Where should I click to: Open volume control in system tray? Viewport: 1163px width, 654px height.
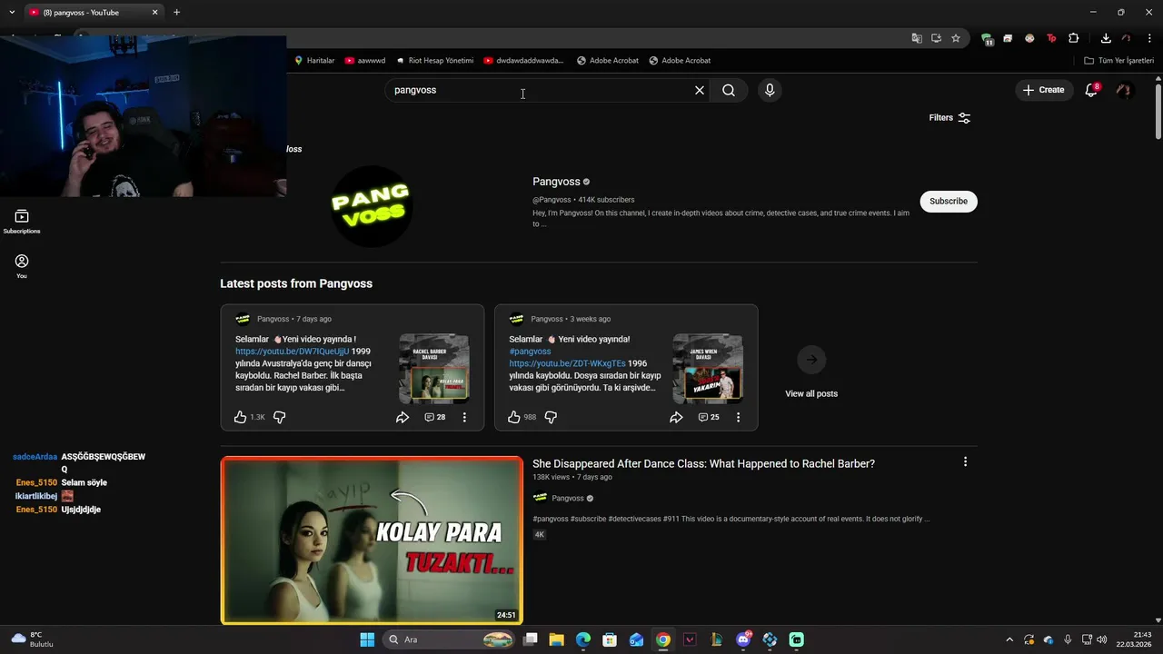(x=1101, y=639)
